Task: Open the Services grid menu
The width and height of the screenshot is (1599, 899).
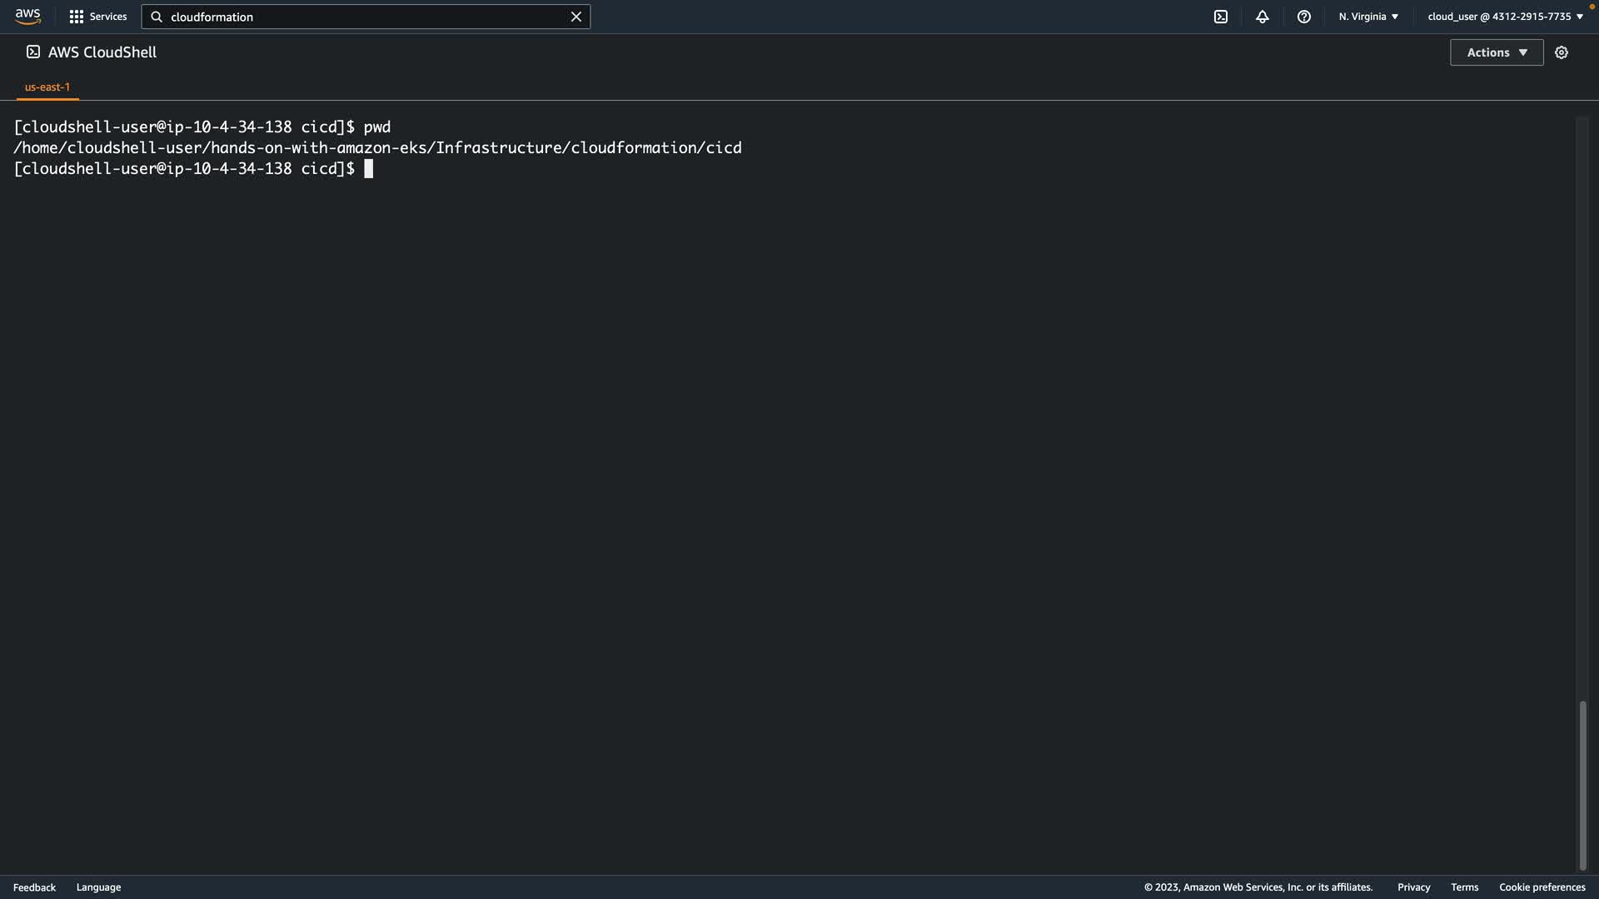Action: 77,17
